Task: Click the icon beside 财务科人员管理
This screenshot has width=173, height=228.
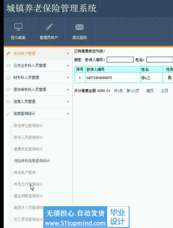Action: 8,78
